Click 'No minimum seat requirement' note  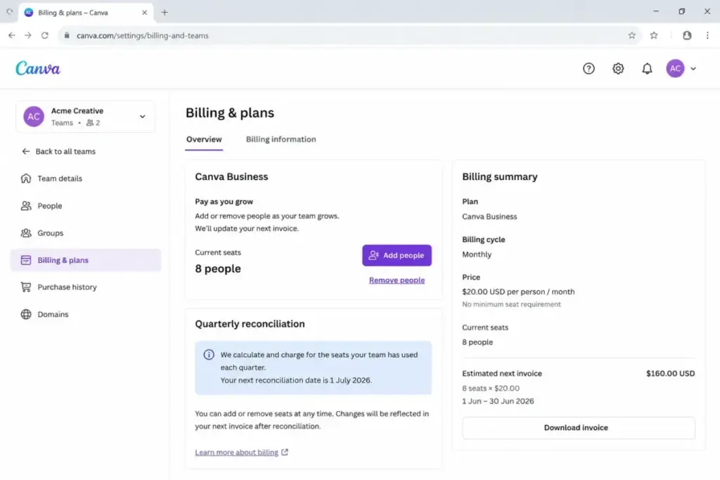[511, 304]
